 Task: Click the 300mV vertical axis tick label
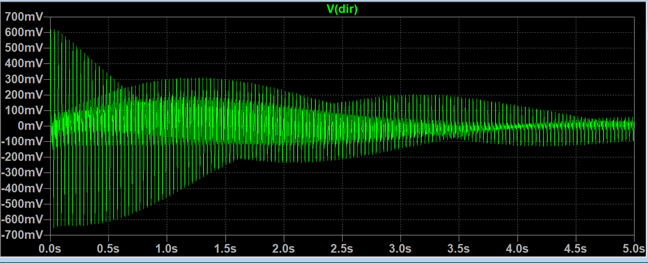[25, 79]
